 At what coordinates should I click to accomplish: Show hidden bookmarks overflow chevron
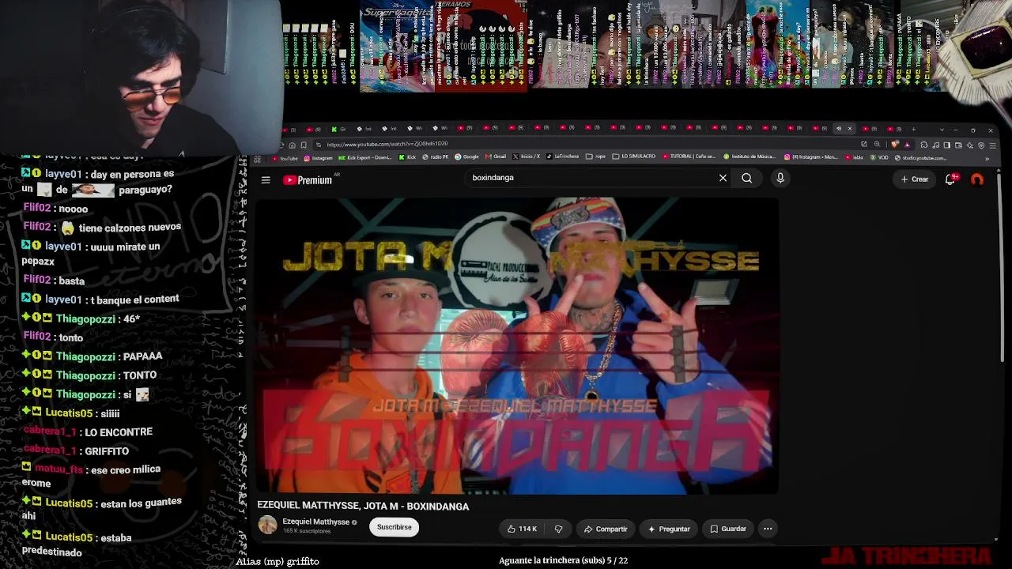[987, 158]
